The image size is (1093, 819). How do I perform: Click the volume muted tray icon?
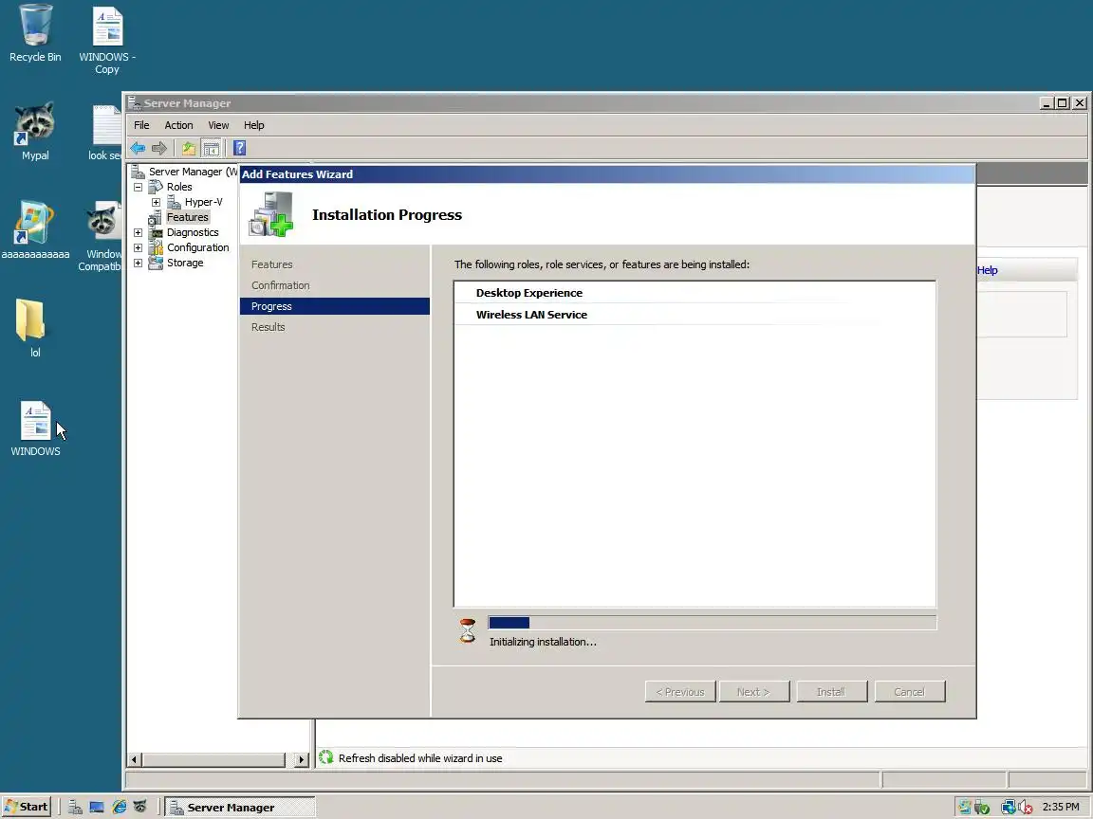click(1026, 808)
